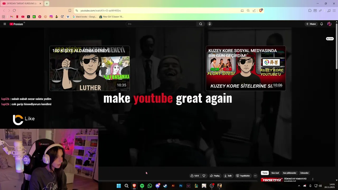This screenshot has height=190, width=338.
Task: Go back with the browser back arrow
Action: click(x=4, y=11)
